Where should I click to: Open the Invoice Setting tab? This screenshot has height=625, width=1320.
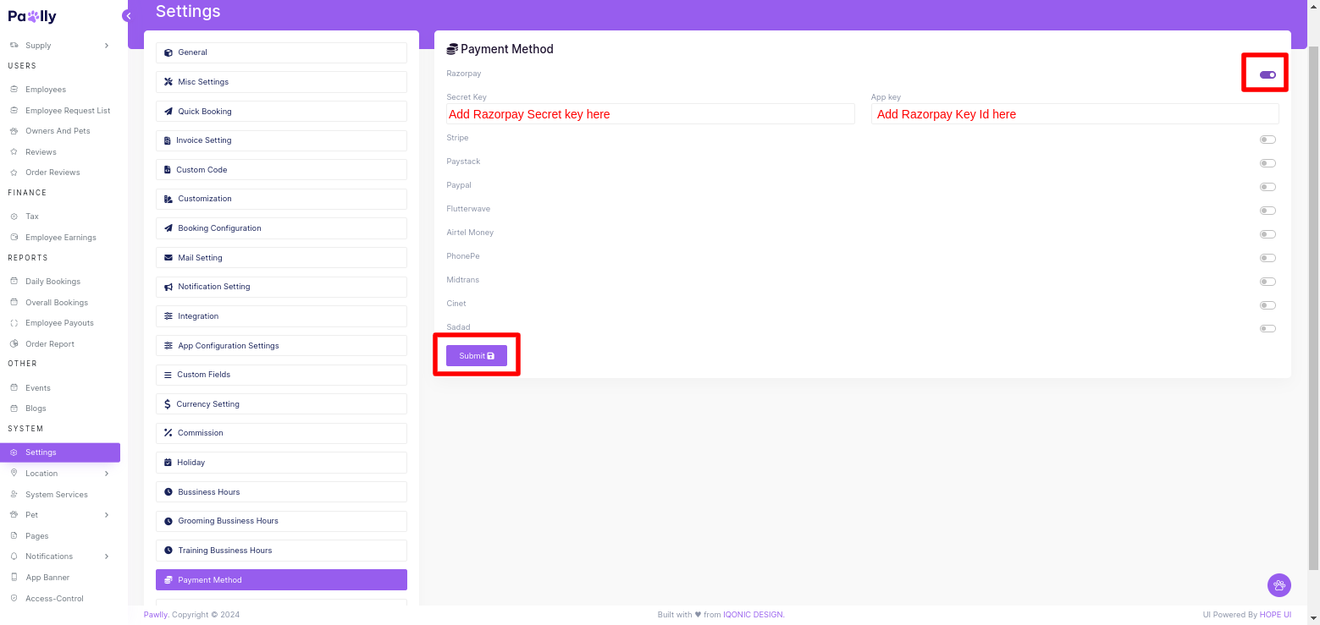coord(281,140)
